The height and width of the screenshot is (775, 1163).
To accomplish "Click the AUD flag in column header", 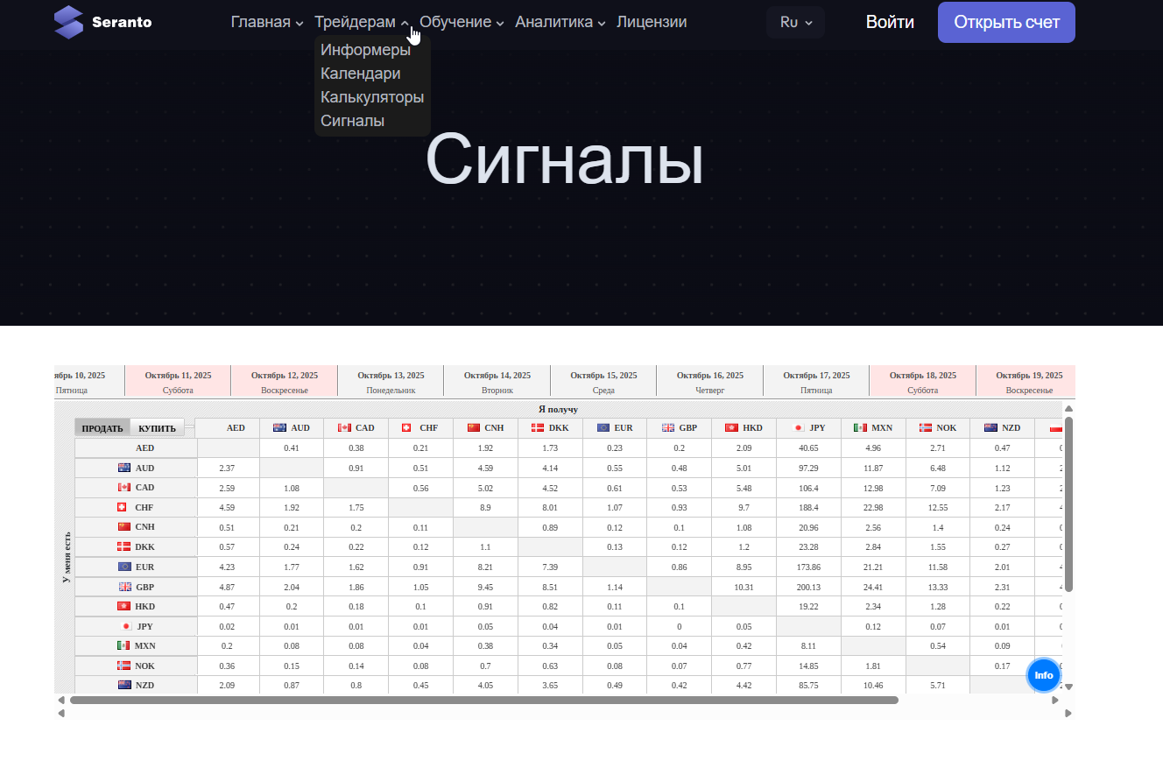I will point(280,428).
